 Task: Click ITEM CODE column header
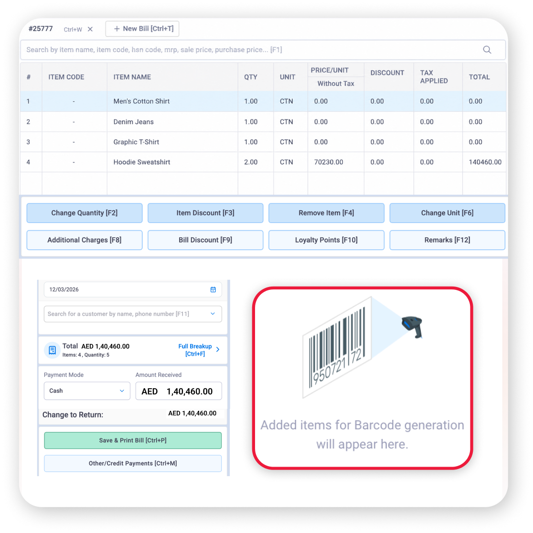[x=66, y=77]
